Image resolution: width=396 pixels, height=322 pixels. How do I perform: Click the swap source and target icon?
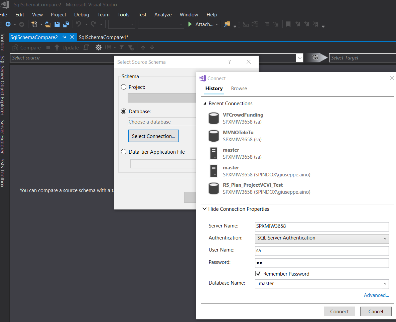(x=315, y=58)
